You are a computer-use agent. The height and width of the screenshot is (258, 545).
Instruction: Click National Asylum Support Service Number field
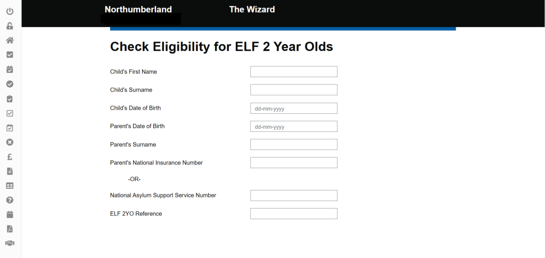[293, 196]
